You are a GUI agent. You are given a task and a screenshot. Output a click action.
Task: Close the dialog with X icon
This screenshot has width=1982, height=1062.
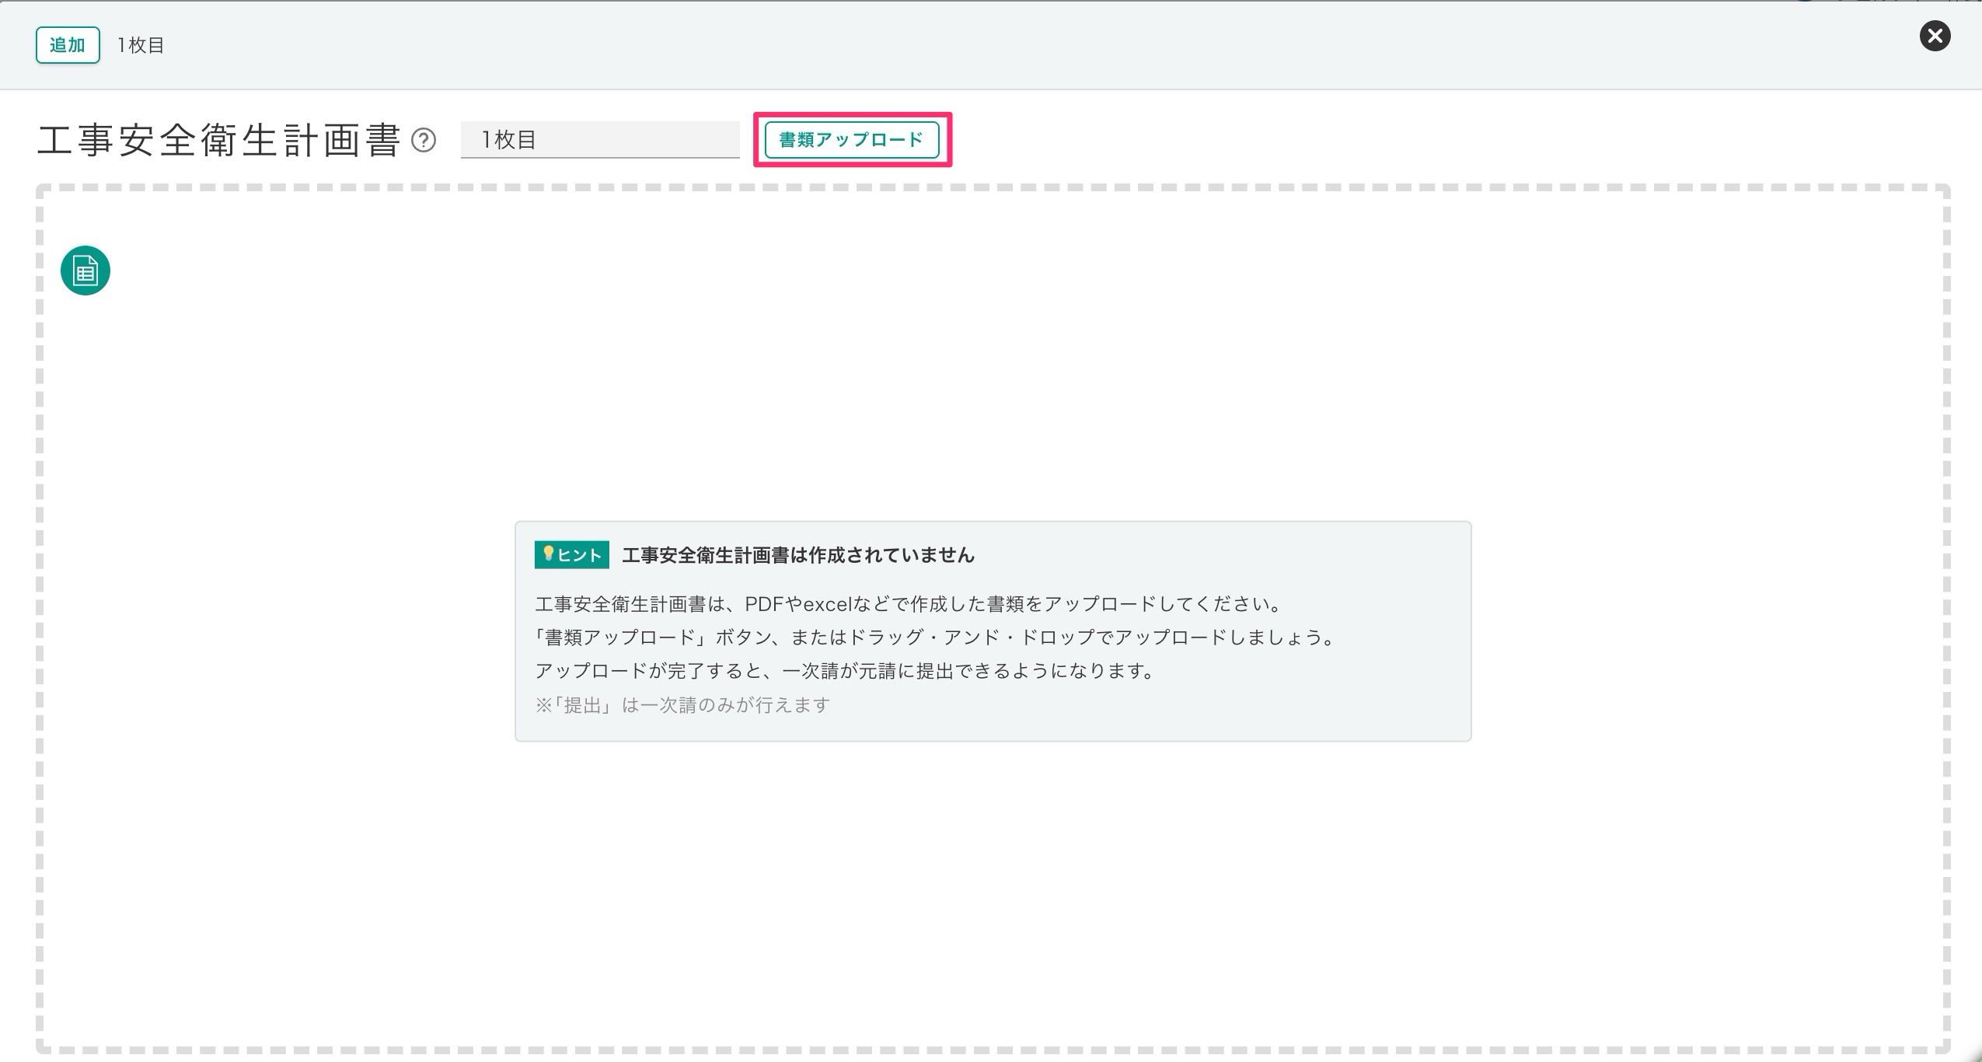(x=1935, y=36)
